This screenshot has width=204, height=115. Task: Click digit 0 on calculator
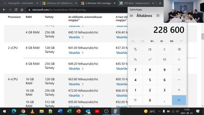coord(150,100)
